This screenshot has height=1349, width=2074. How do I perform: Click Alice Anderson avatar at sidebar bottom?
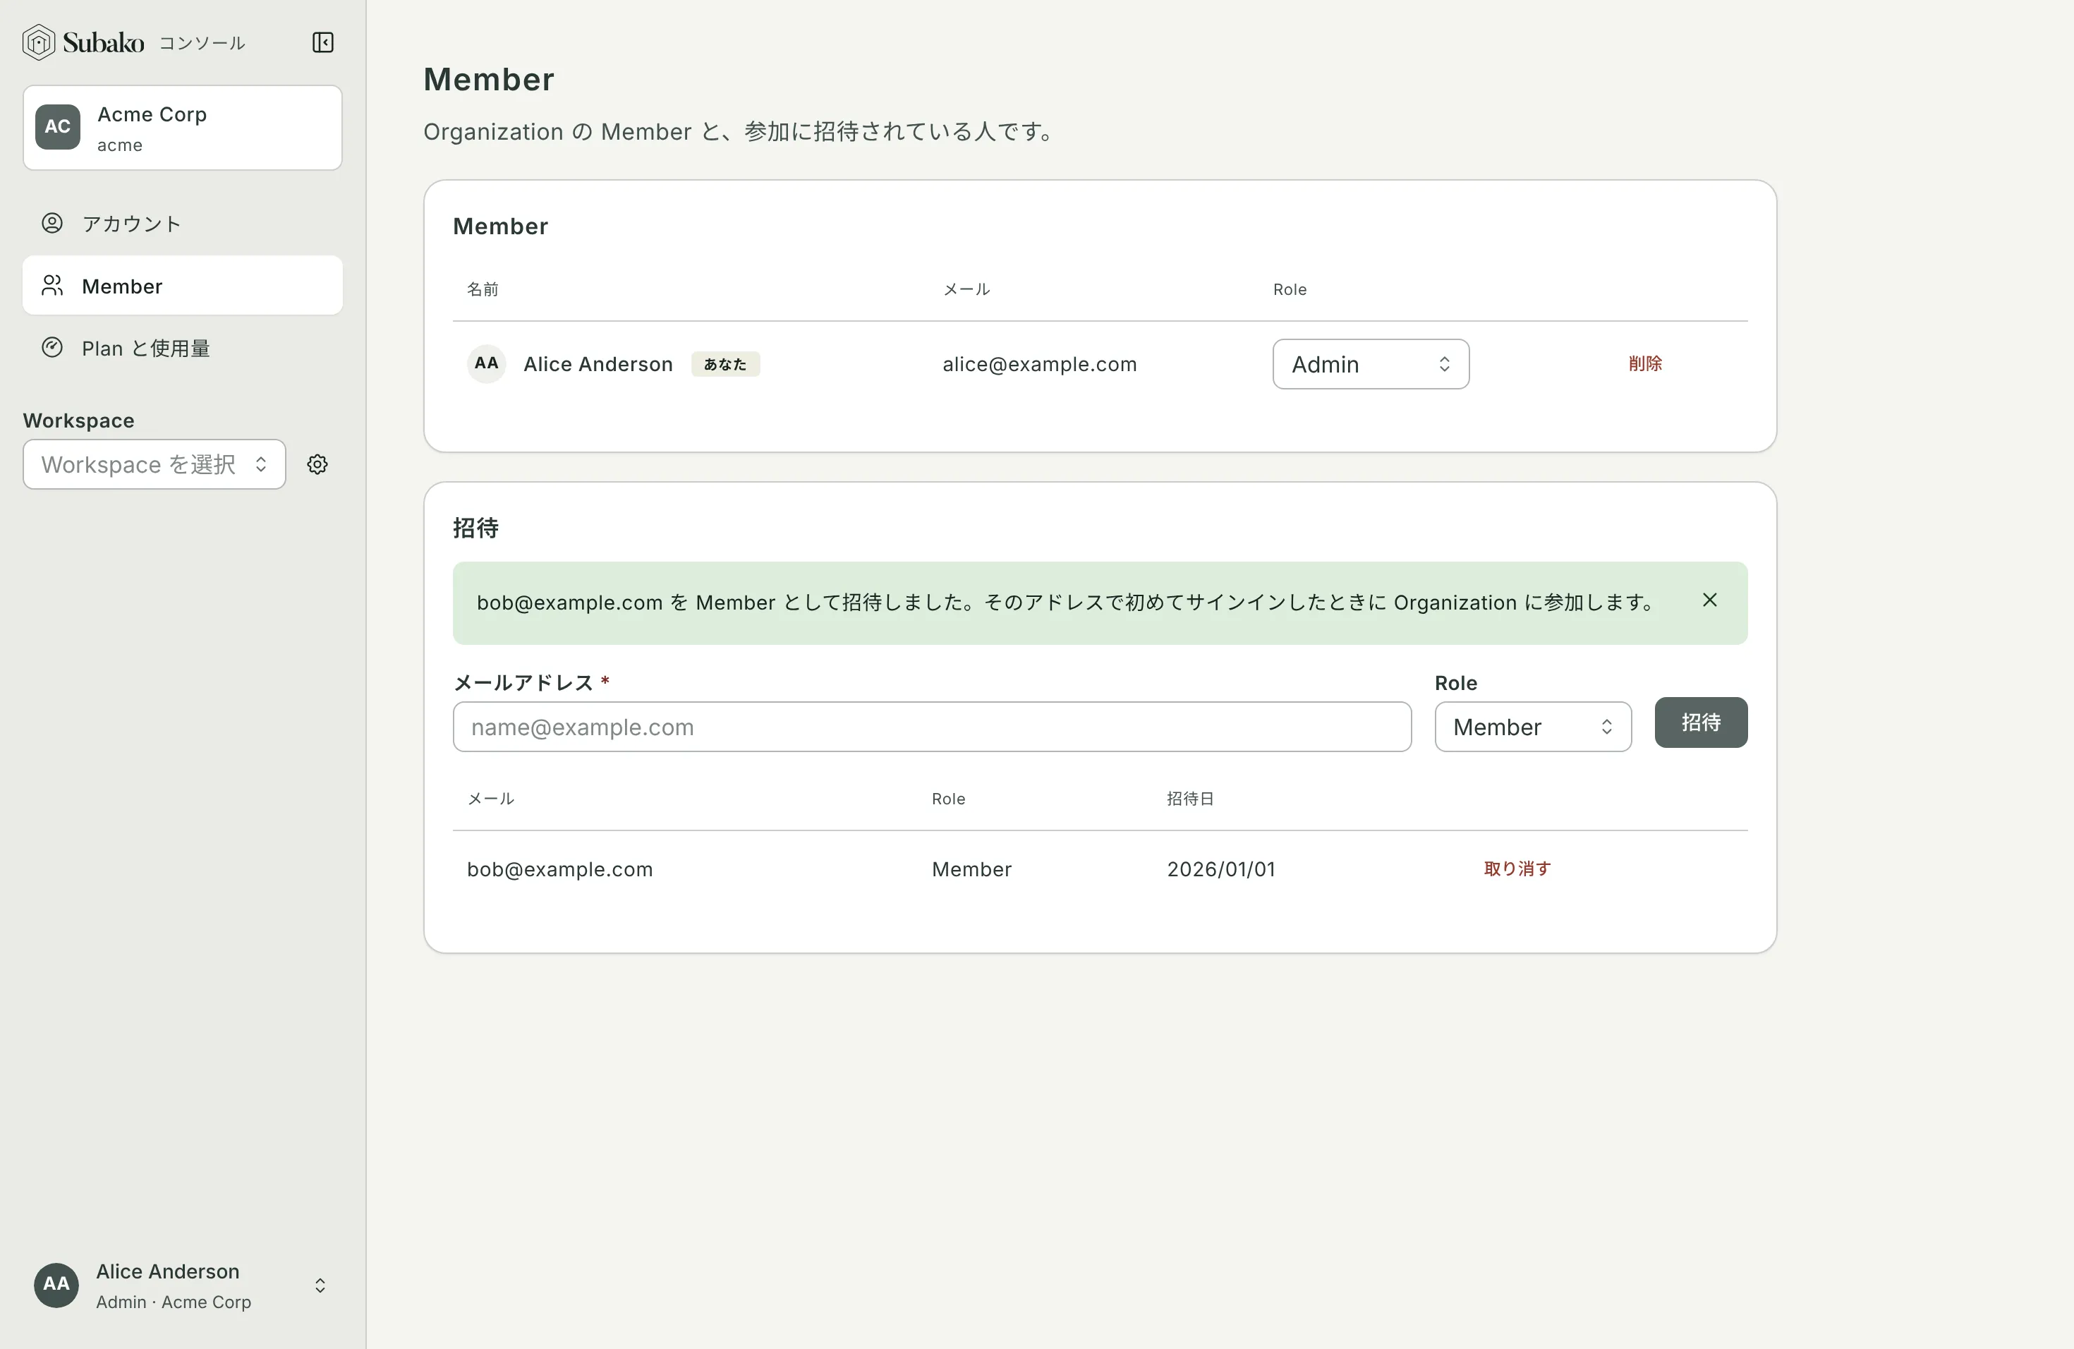[56, 1285]
